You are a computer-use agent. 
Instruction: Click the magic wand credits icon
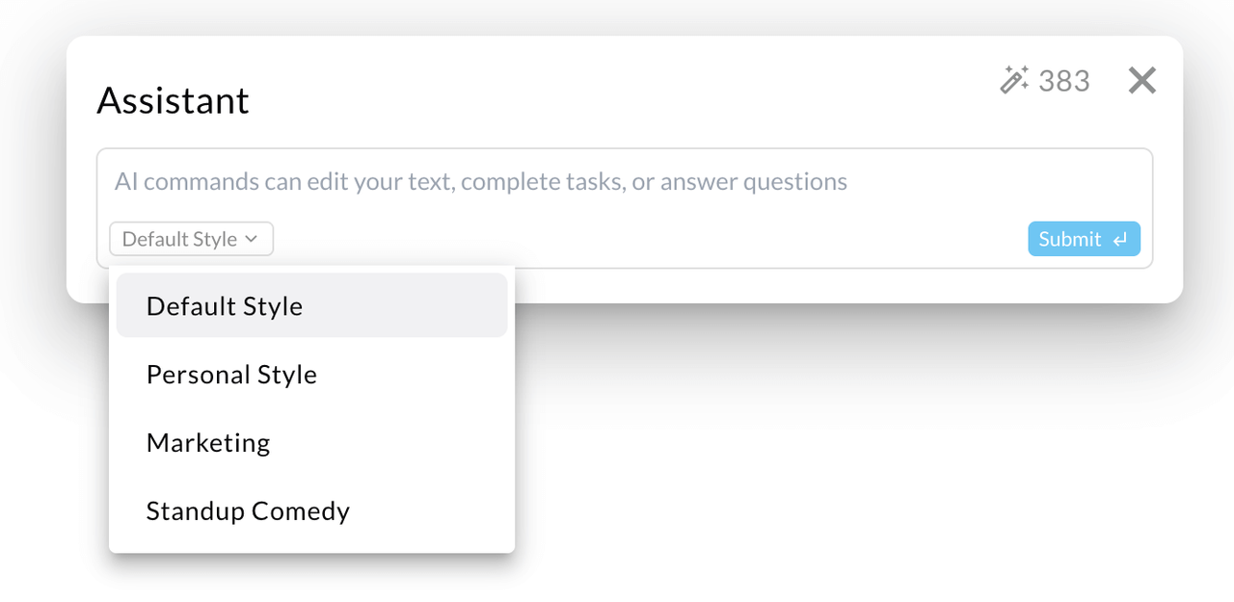1014,80
